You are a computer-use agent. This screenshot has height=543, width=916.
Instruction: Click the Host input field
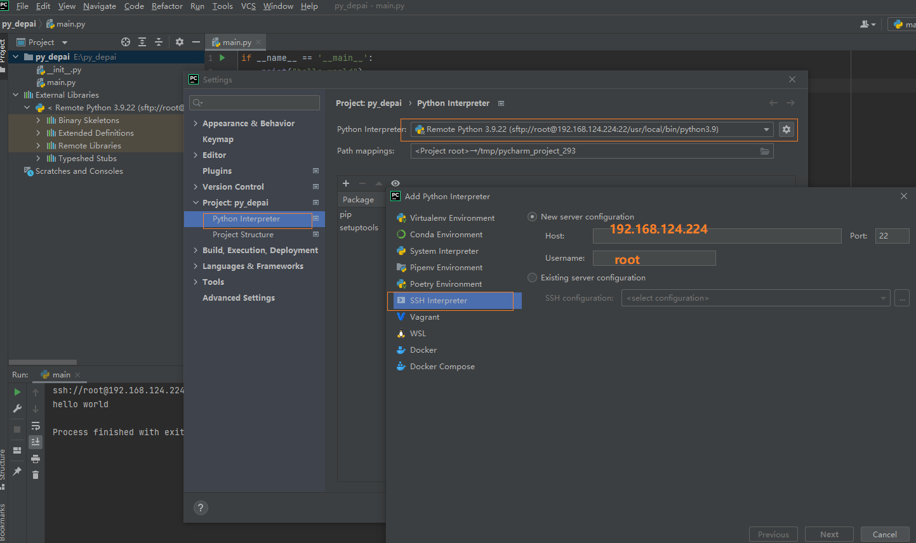click(x=717, y=236)
